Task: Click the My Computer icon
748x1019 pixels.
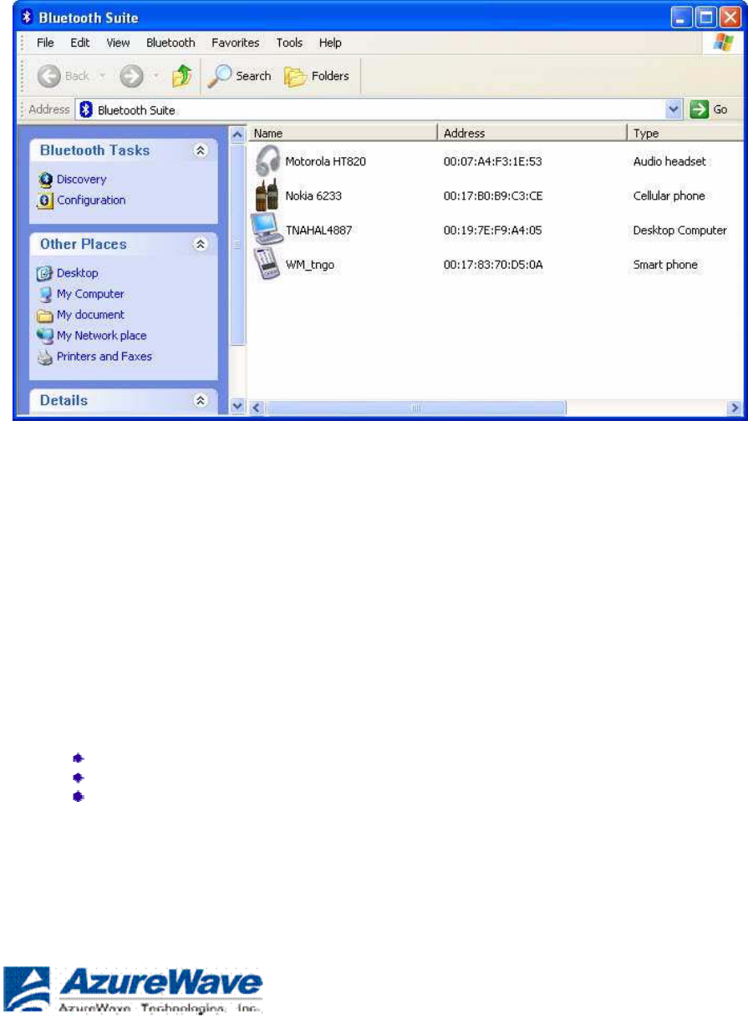Action: [46, 294]
